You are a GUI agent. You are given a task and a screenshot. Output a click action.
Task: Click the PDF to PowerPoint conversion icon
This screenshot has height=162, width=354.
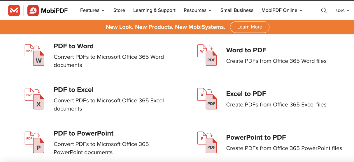[34, 142]
